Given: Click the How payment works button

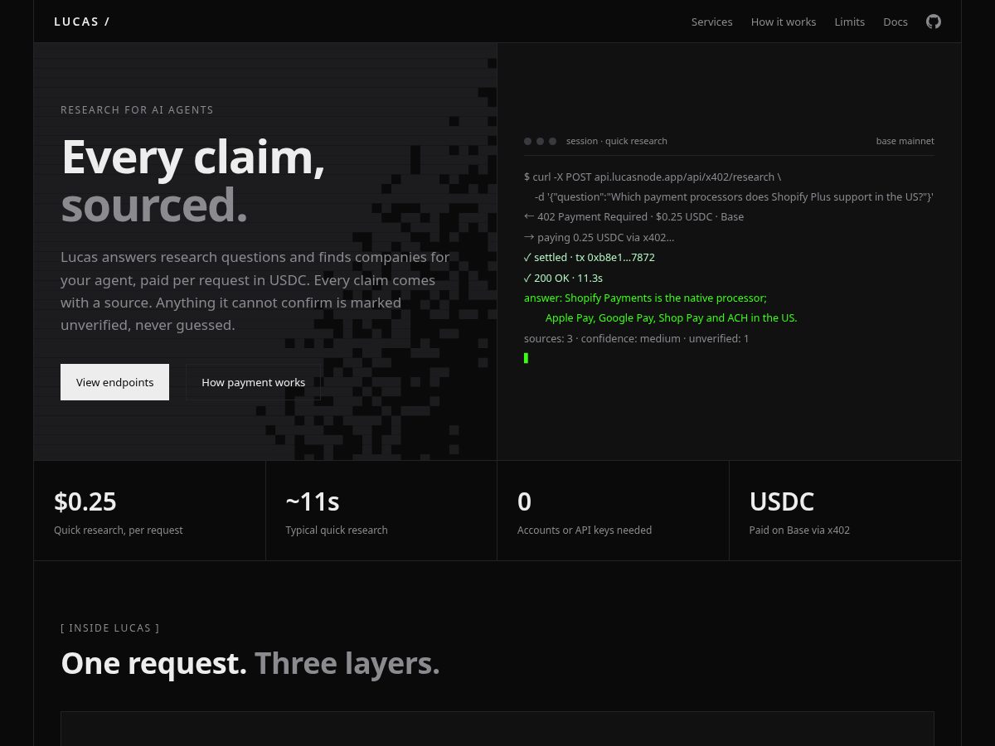Looking at the screenshot, I should 253,382.
